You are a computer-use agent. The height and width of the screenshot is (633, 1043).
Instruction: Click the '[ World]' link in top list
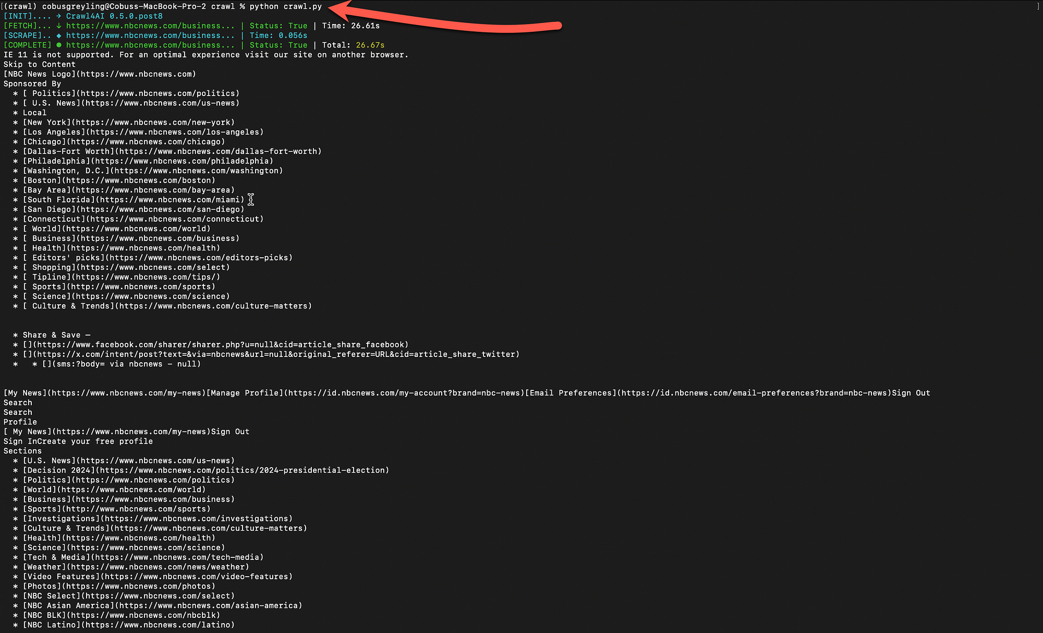(x=116, y=229)
